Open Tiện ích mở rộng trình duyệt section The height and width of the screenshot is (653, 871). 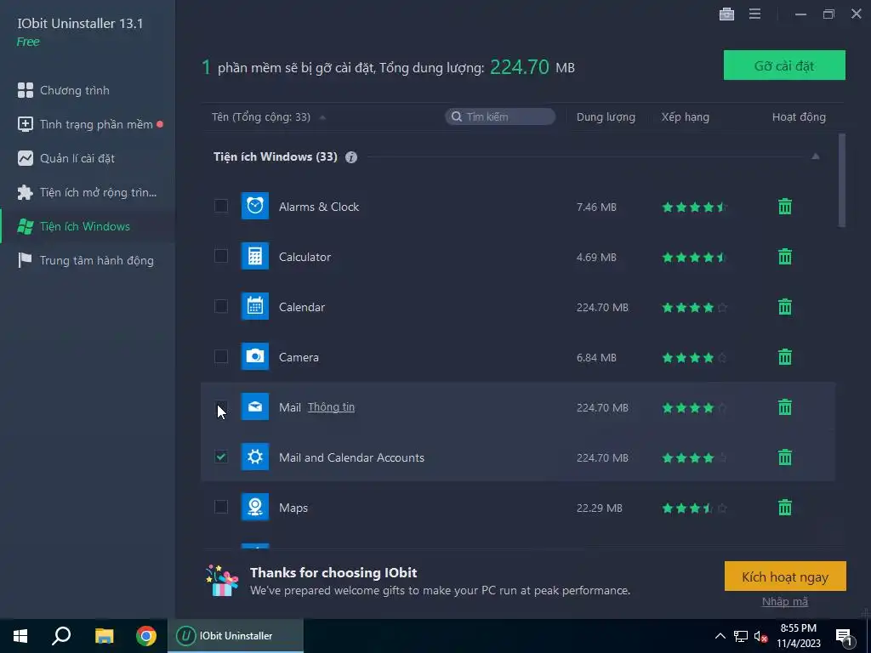tap(88, 192)
